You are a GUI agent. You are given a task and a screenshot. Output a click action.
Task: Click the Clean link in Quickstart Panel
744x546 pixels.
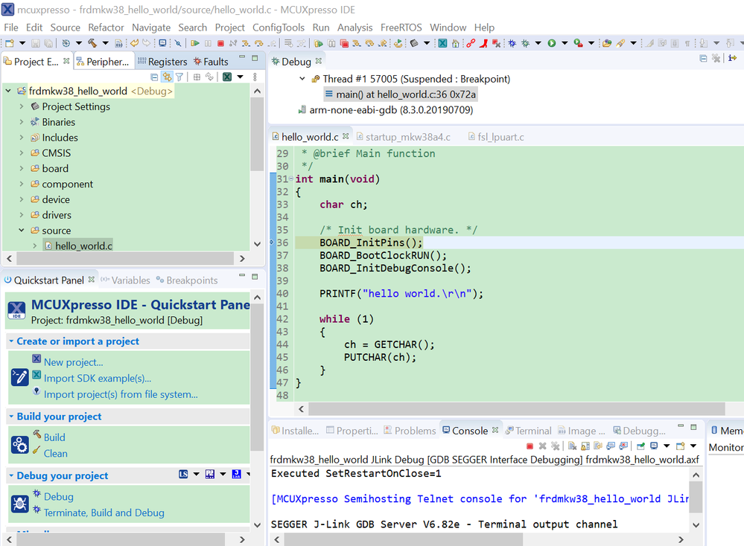[56, 454]
